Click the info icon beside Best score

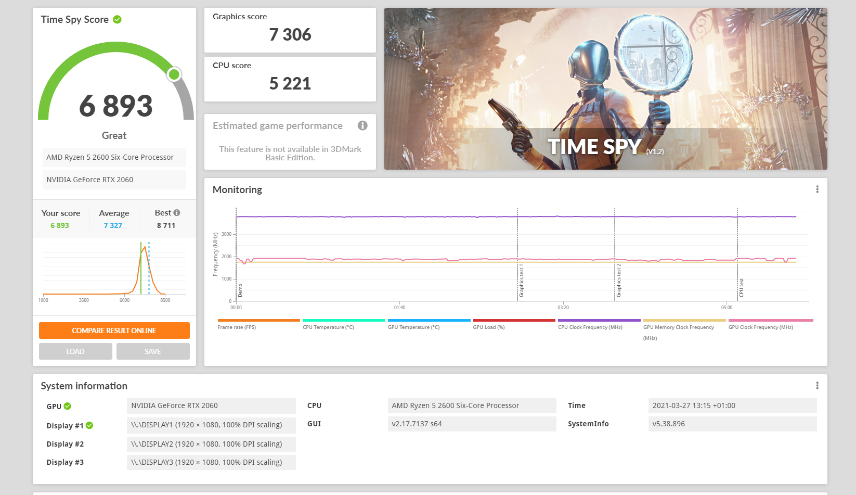point(177,212)
